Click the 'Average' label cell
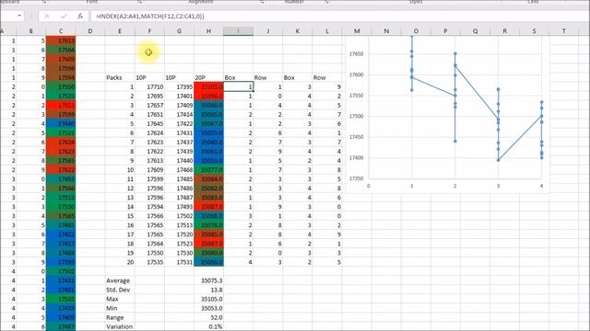Image resolution: width=590 pixels, height=331 pixels. 120,280
